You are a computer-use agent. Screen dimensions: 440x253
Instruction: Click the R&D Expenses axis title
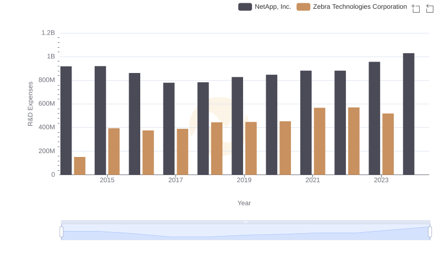(x=31, y=104)
